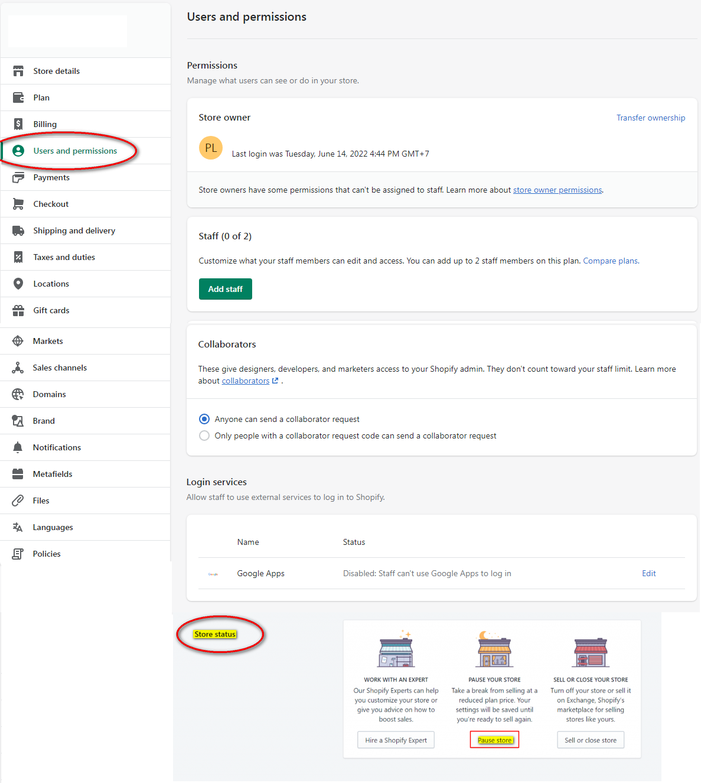Screen dimensions: 701x783
Task: Navigate to Checkout settings
Action: click(86, 204)
